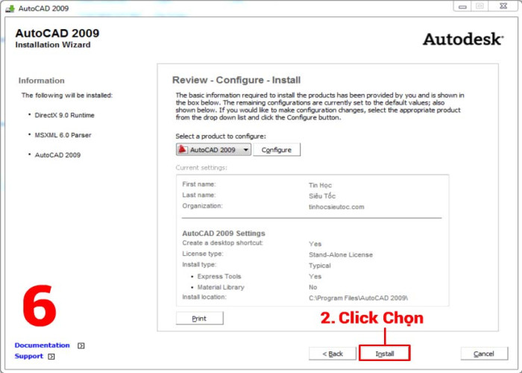Click the 'Typical' install type value
Viewport: 522px width, 373px height.
coord(320,266)
